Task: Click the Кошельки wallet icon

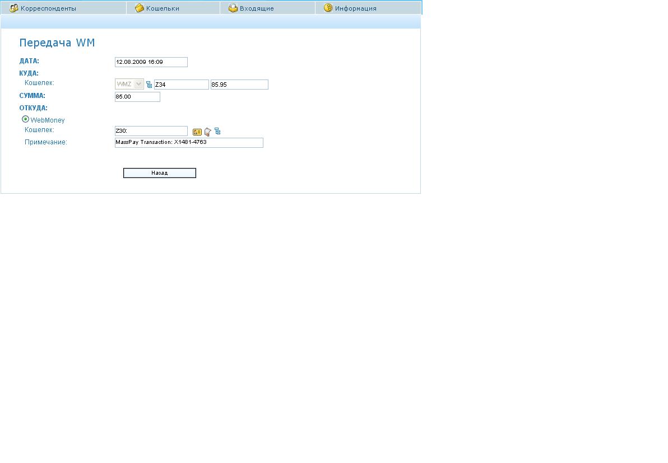Action: pyautogui.click(x=140, y=8)
